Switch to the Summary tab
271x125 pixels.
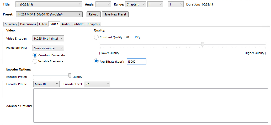(11, 24)
